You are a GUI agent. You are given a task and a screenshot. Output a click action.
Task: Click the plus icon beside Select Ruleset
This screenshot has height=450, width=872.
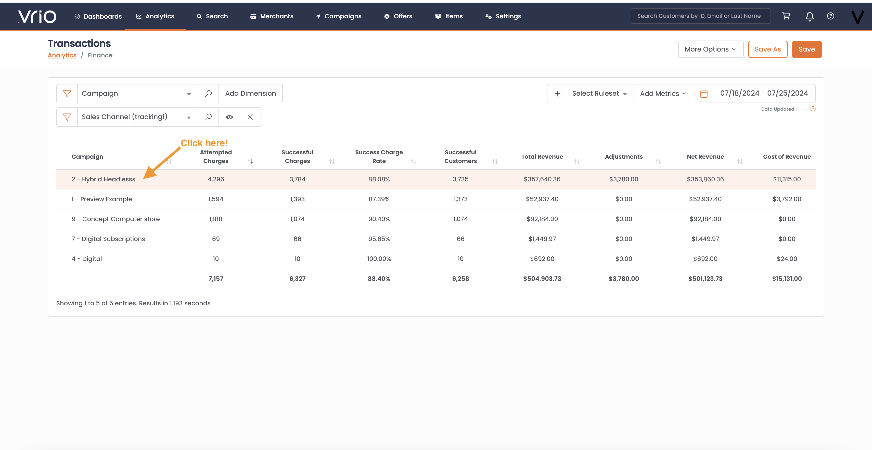point(558,93)
